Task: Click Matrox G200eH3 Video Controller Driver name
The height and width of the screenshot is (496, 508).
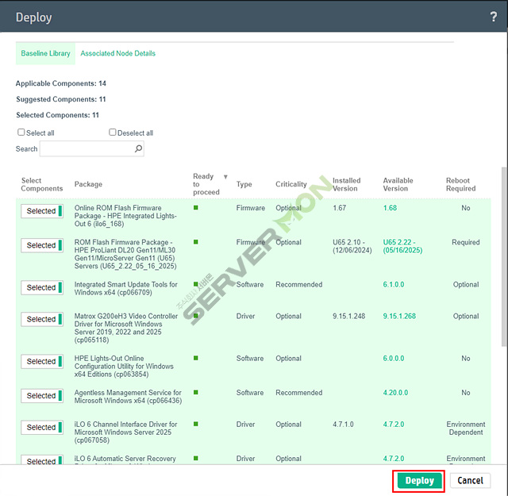Action: [126, 328]
